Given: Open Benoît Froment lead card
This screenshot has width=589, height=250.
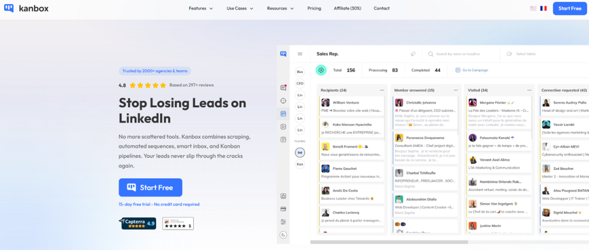Looking at the screenshot, I should [351, 150].
